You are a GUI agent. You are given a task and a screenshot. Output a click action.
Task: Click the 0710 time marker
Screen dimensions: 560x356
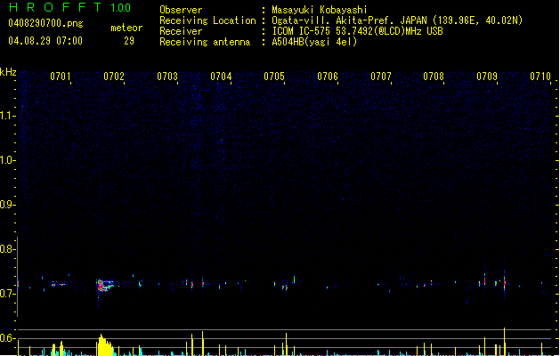pos(540,77)
